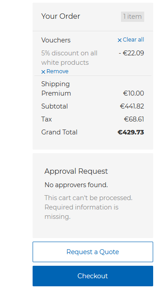The width and height of the screenshot is (167, 293).
Task: Select the Subtotal value €441.82
Action: coord(132,106)
